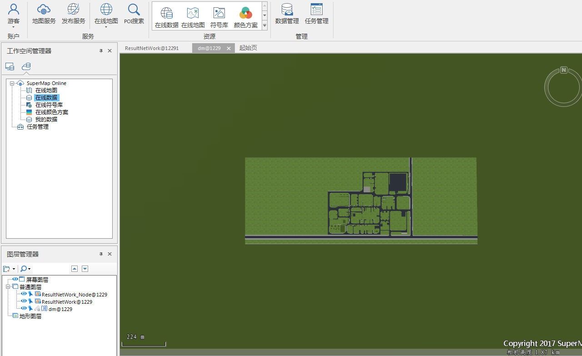Hide the dm@1229 layer
The width and height of the screenshot is (582, 356).
pyautogui.click(x=24, y=309)
